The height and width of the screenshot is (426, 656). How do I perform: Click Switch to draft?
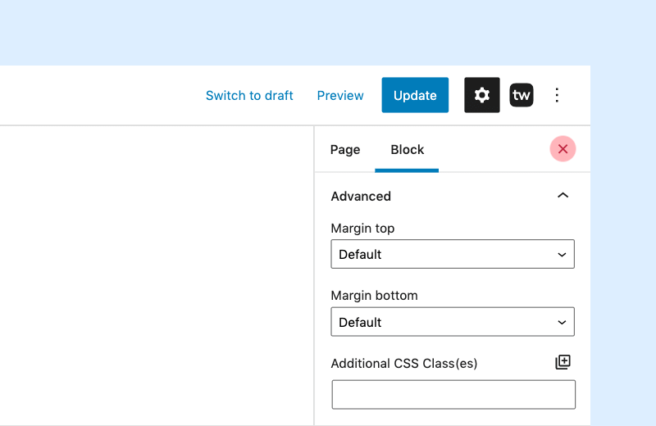(249, 95)
